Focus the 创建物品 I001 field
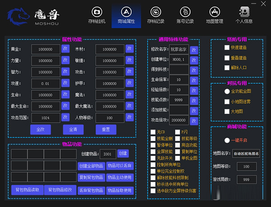This screenshot has width=271, height=207. click(x=108, y=154)
